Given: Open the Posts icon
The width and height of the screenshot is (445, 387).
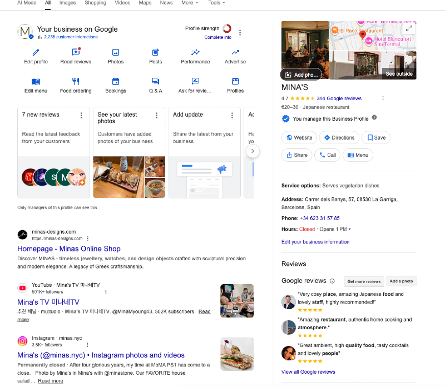Looking at the screenshot, I should pyautogui.click(x=156, y=52).
